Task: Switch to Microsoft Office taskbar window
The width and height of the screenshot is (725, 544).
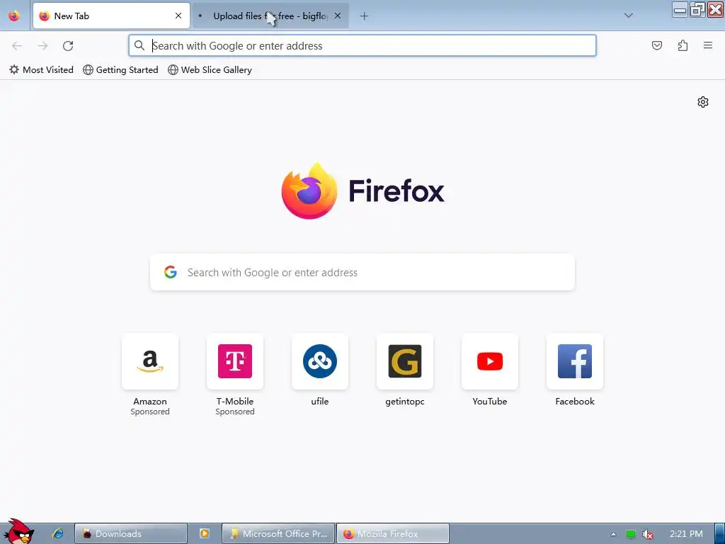Action: coord(278,534)
